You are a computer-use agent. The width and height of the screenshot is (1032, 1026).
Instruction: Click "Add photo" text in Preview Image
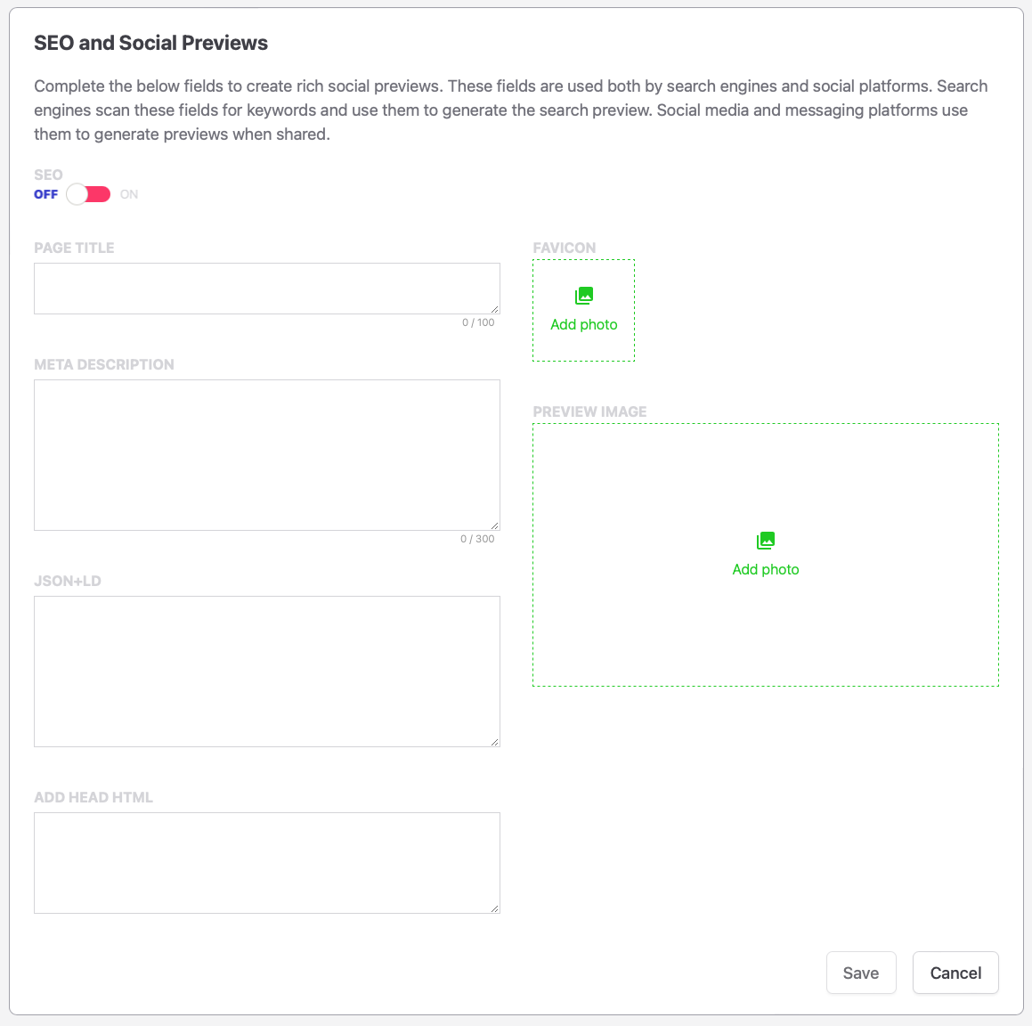coord(766,570)
